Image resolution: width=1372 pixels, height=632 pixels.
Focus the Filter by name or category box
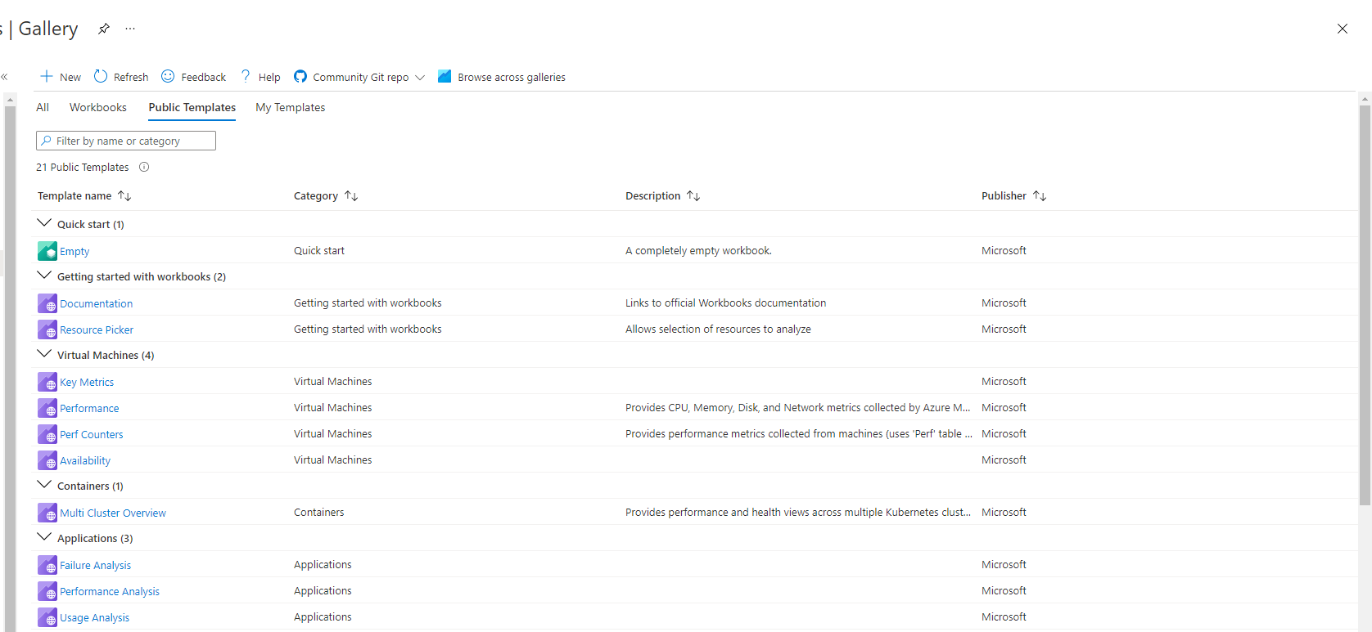[x=126, y=141]
